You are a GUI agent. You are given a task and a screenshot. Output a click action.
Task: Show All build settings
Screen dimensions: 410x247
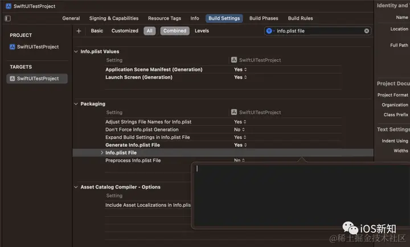[x=150, y=31]
